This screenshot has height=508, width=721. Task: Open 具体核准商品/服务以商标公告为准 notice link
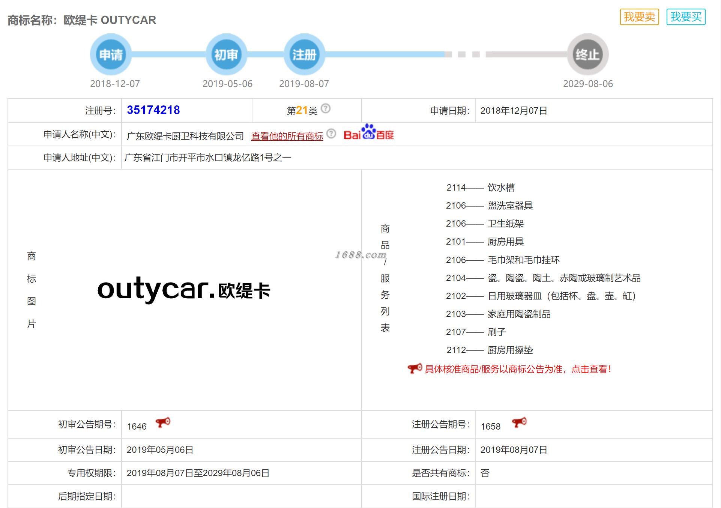coord(518,369)
